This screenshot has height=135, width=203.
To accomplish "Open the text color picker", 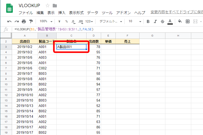I will (x=170, y=21).
